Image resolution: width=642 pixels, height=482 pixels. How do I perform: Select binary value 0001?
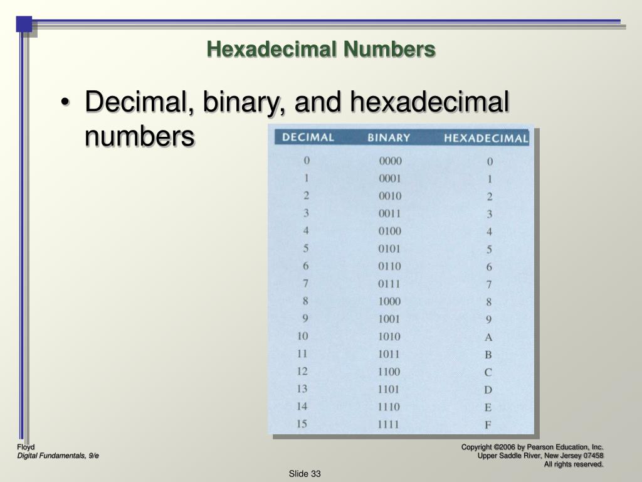pos(390,179)
